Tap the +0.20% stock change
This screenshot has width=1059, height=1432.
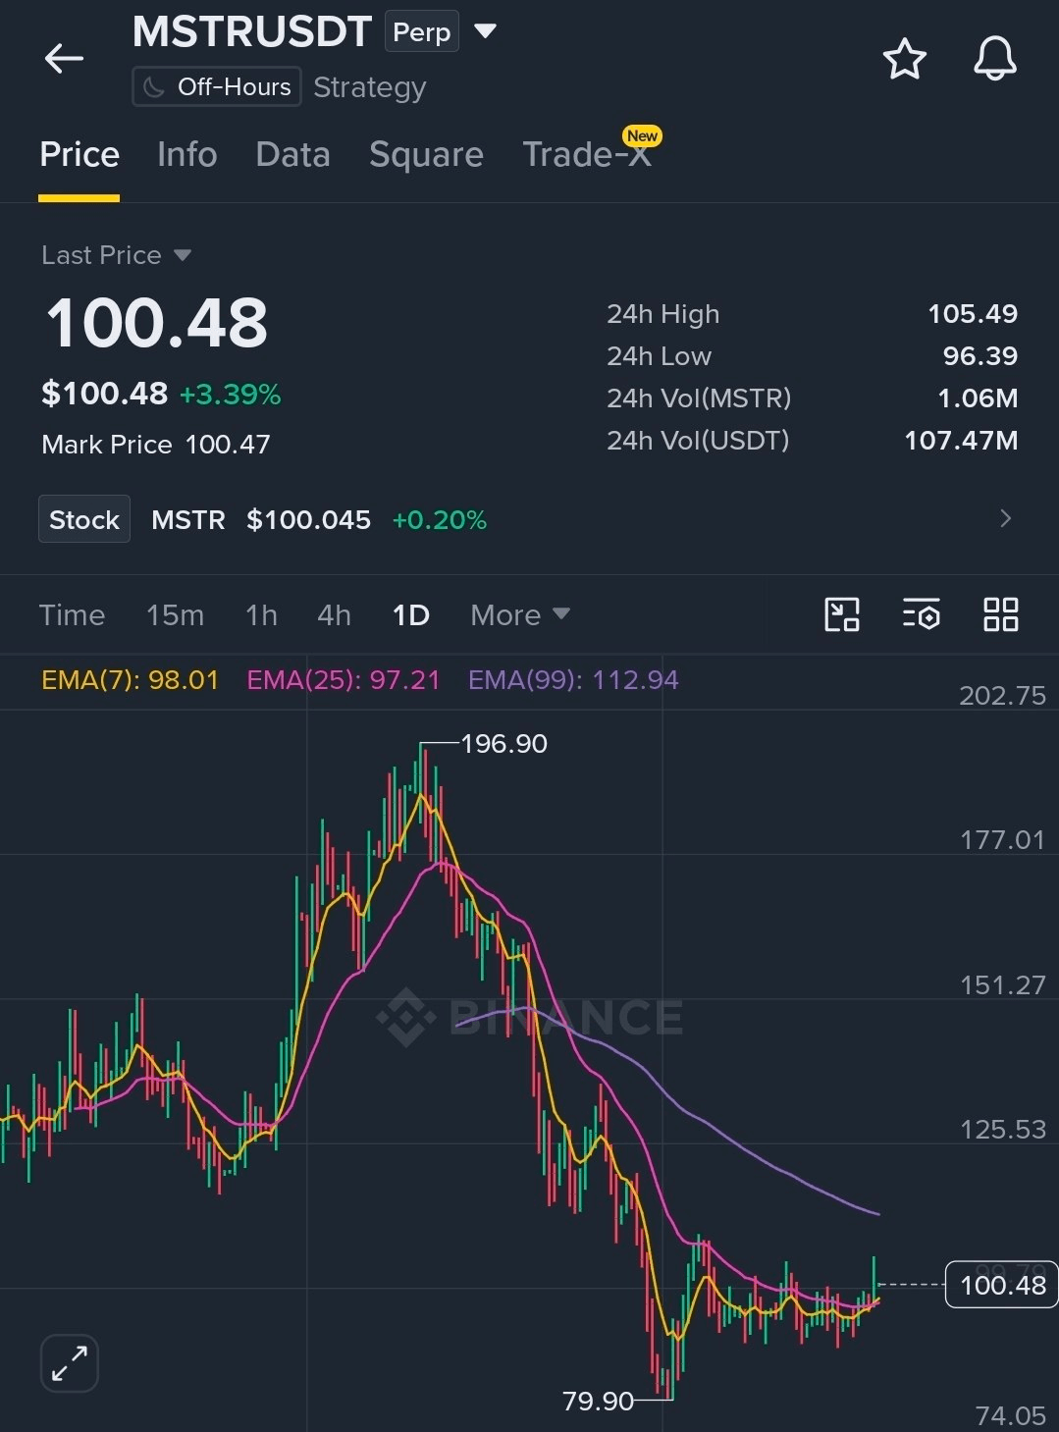439,520
